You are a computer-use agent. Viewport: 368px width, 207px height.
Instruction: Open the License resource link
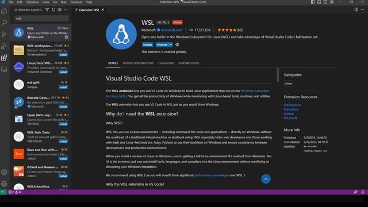pyautogui.click(x=289, y=114)
